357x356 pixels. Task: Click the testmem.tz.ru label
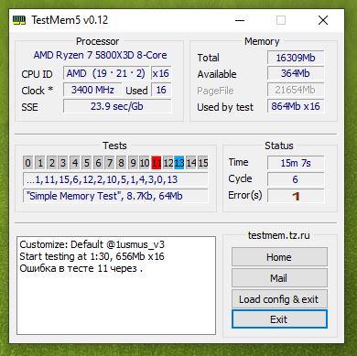pos(279,235)
